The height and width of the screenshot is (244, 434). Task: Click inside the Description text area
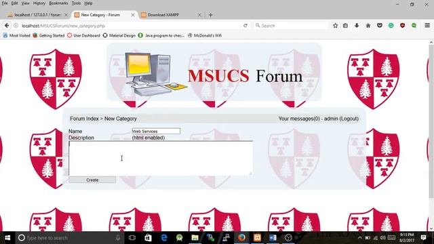coord(161,158)
